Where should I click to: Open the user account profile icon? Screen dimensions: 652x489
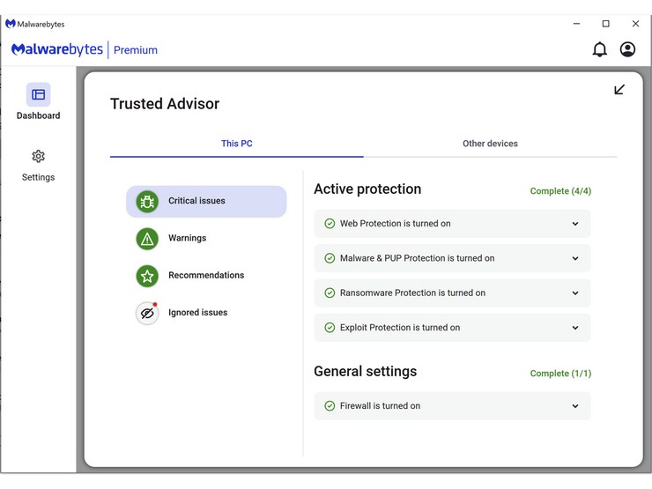(x=627, y=49)
